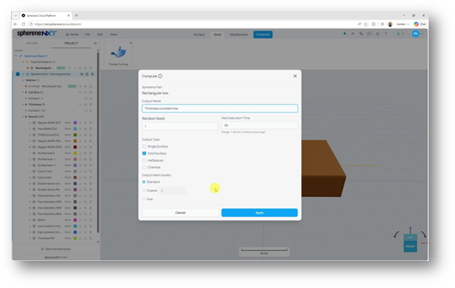
Task: Uncheck the Solid Surface checkbox
Action: pyautogui.click(x=144, y=154)
